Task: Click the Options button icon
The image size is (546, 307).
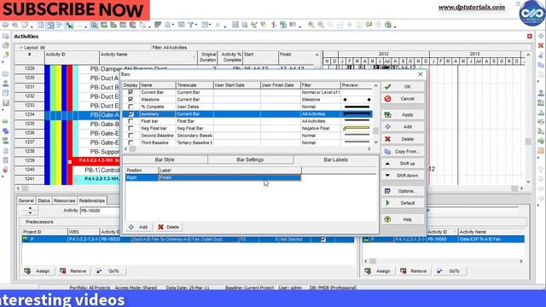Action: pyautogui.click(x=387, y=191)
